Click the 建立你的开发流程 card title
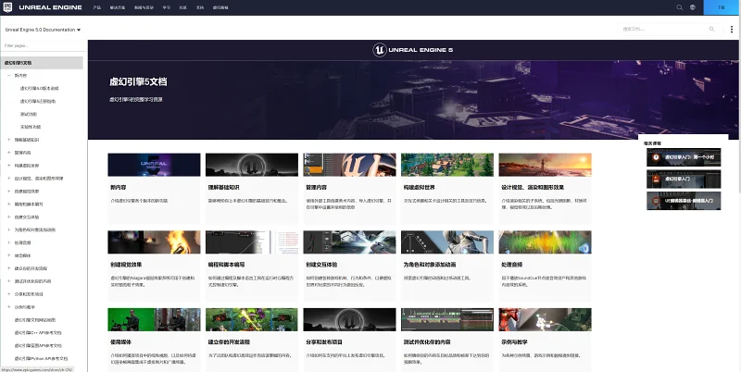This screenshot has width=741, height=372. point(229,342)
